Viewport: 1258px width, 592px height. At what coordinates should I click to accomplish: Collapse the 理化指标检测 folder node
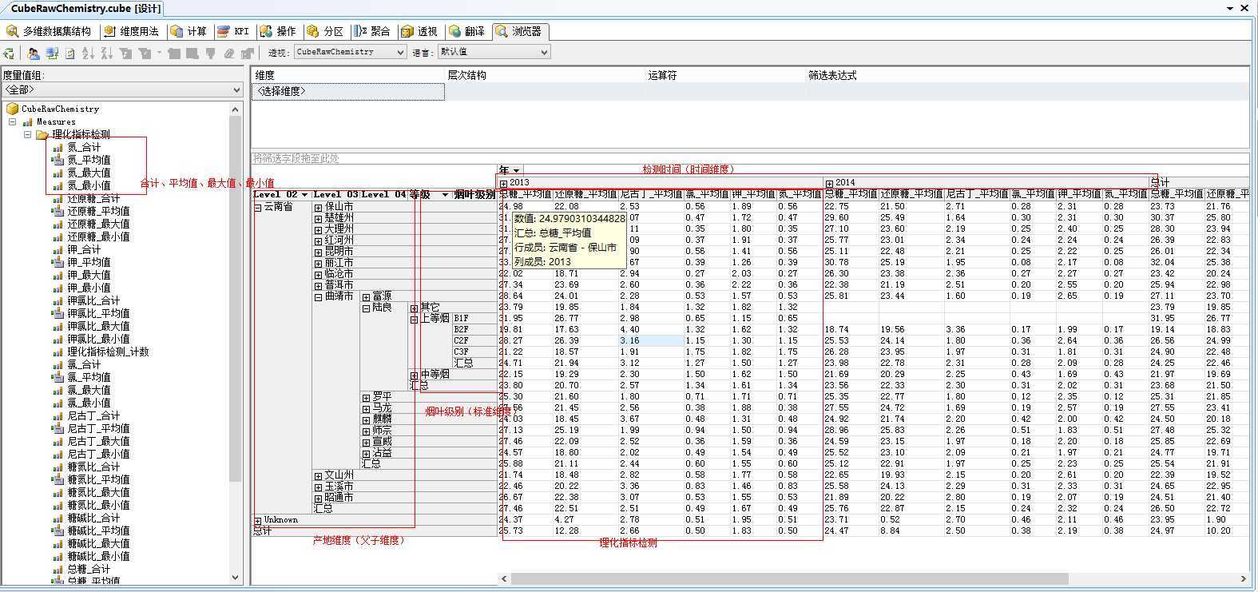click(27, 134)
